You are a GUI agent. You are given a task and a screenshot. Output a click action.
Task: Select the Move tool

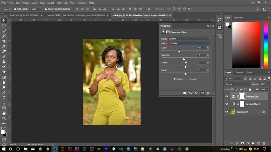point(4,21)
